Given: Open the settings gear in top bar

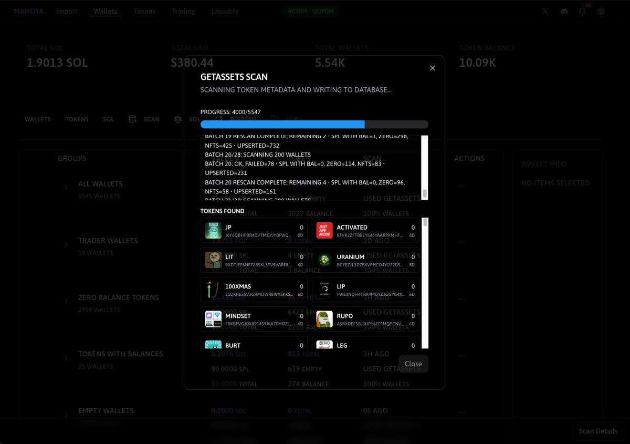Looking at the screenshot, I should [601, 11].
